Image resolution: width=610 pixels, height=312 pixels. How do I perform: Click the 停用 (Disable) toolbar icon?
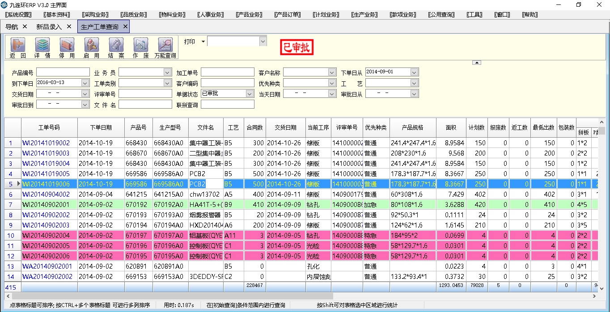click(x=67, y=48)
